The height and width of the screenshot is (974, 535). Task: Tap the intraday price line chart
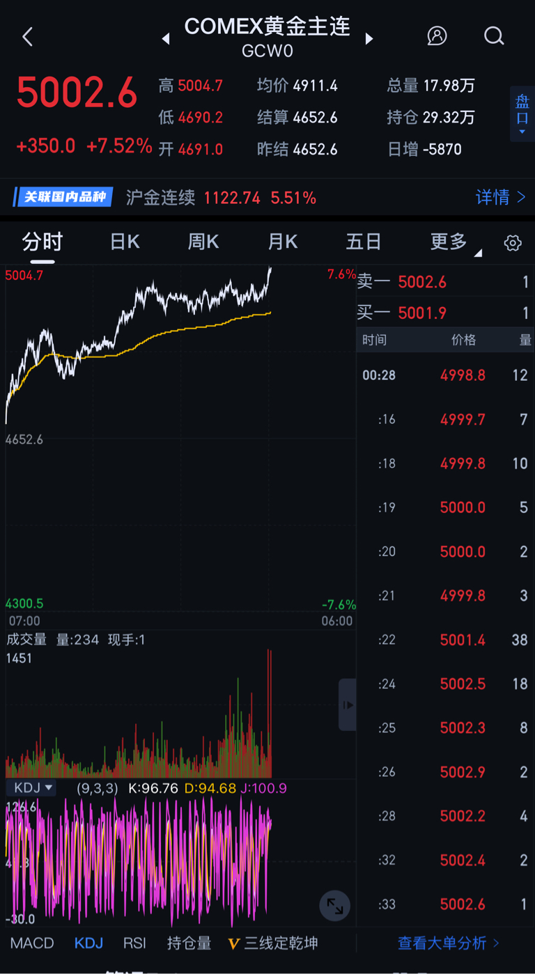point(180,439)
